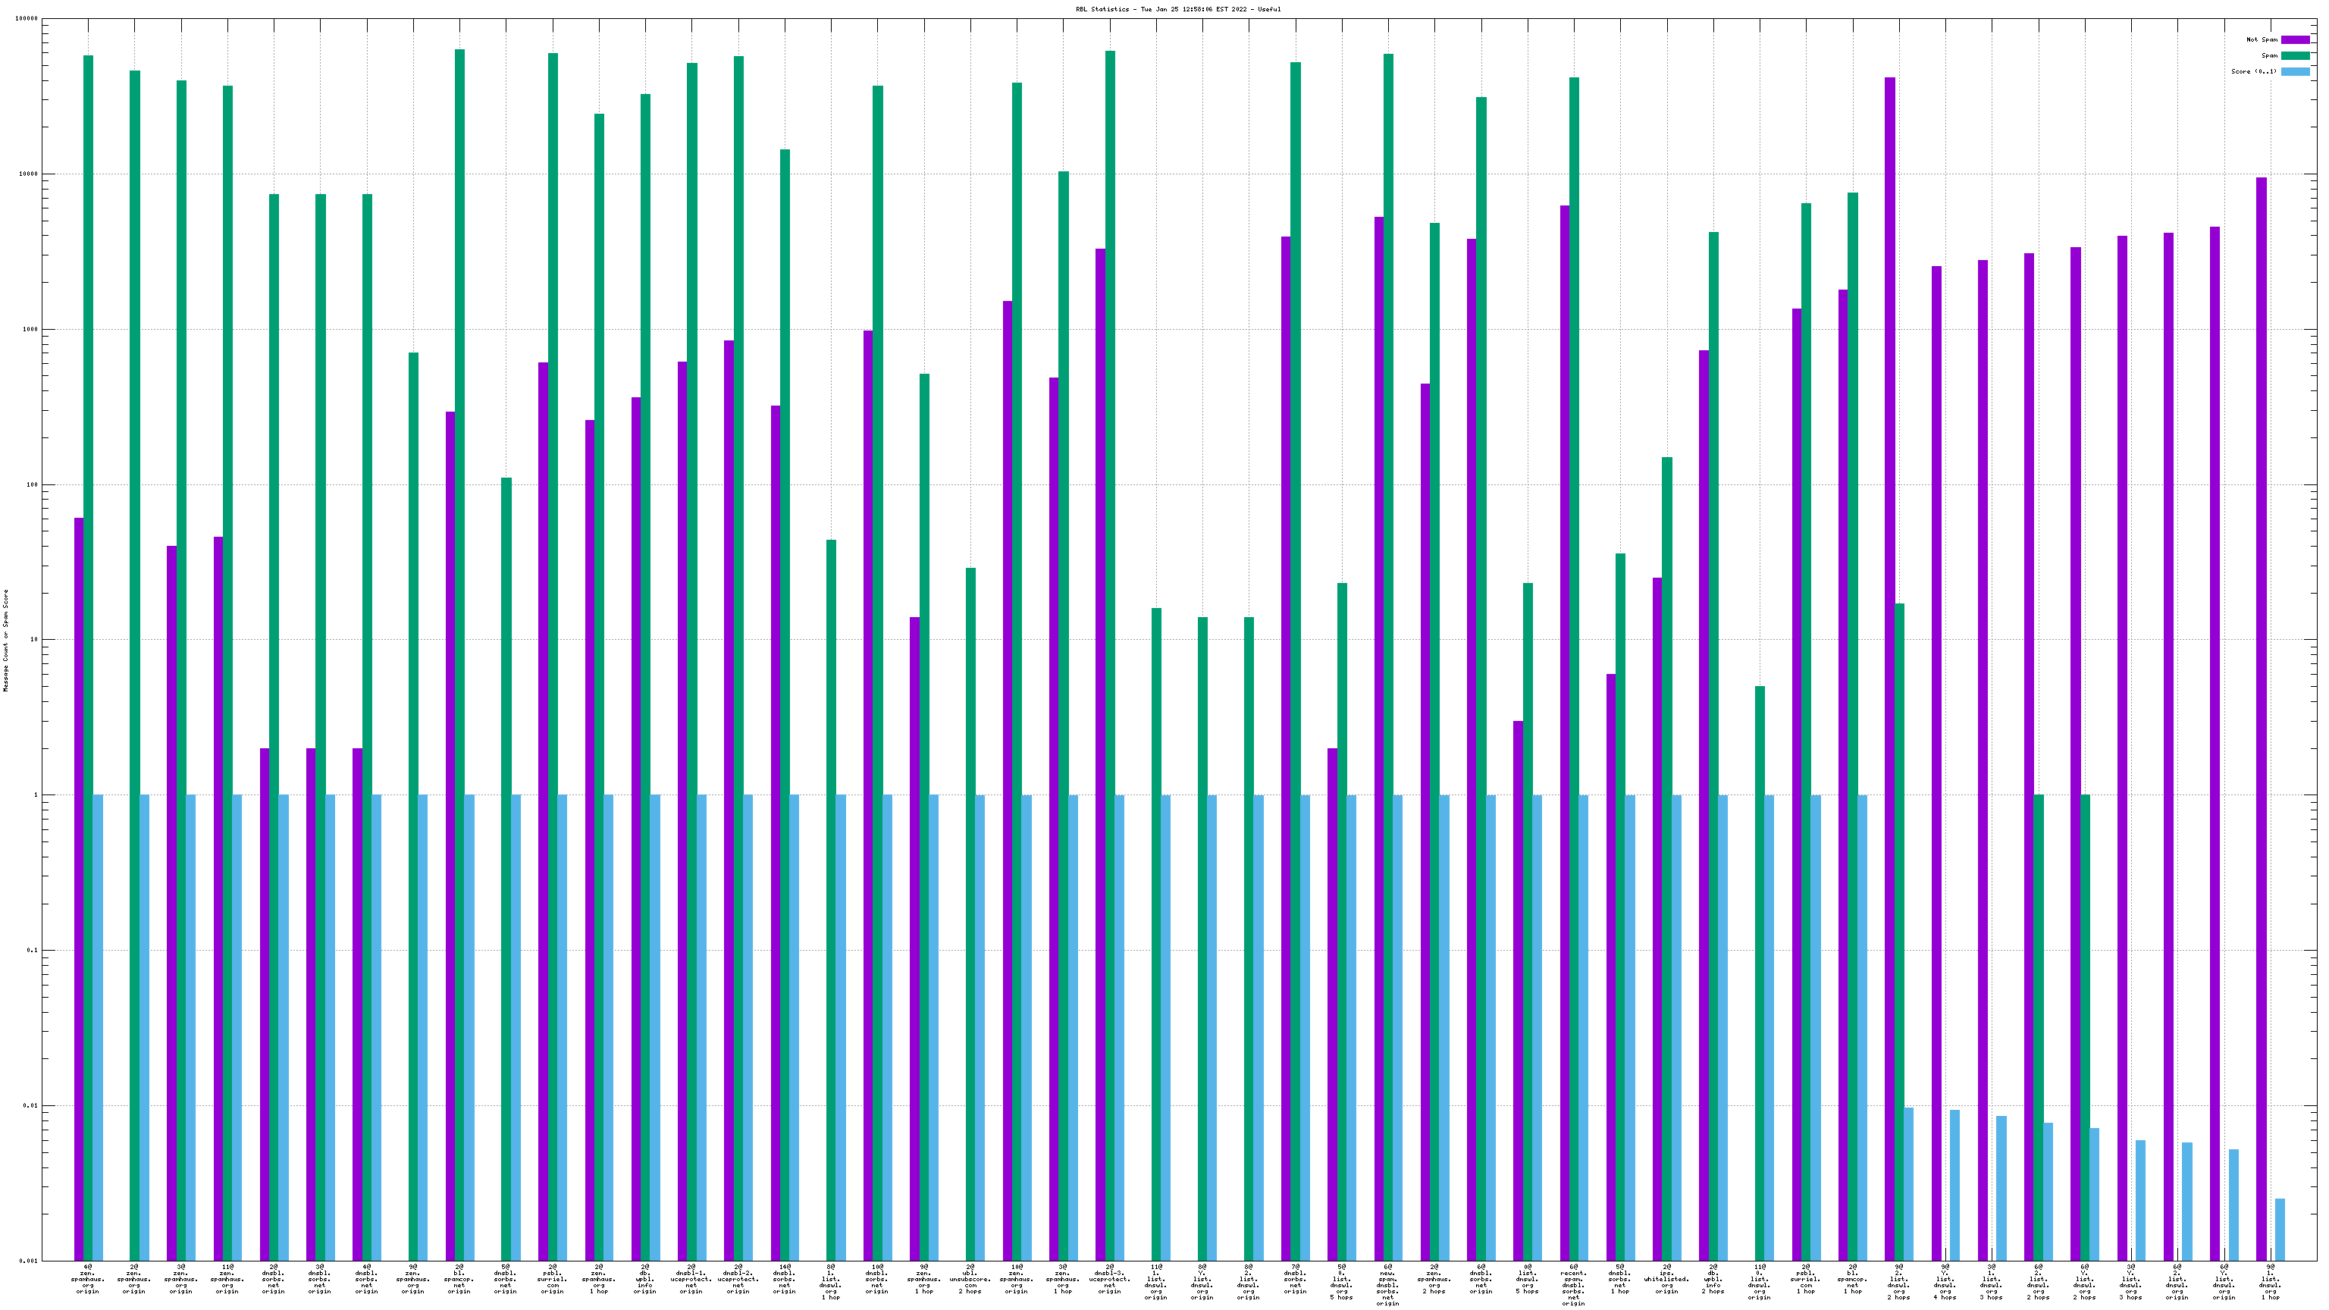Image resolution: width=2329 pixels, height=1310 pixels.
Task: Click the purple Not Spam legend swatch
Action: [x=2295, y=39]
